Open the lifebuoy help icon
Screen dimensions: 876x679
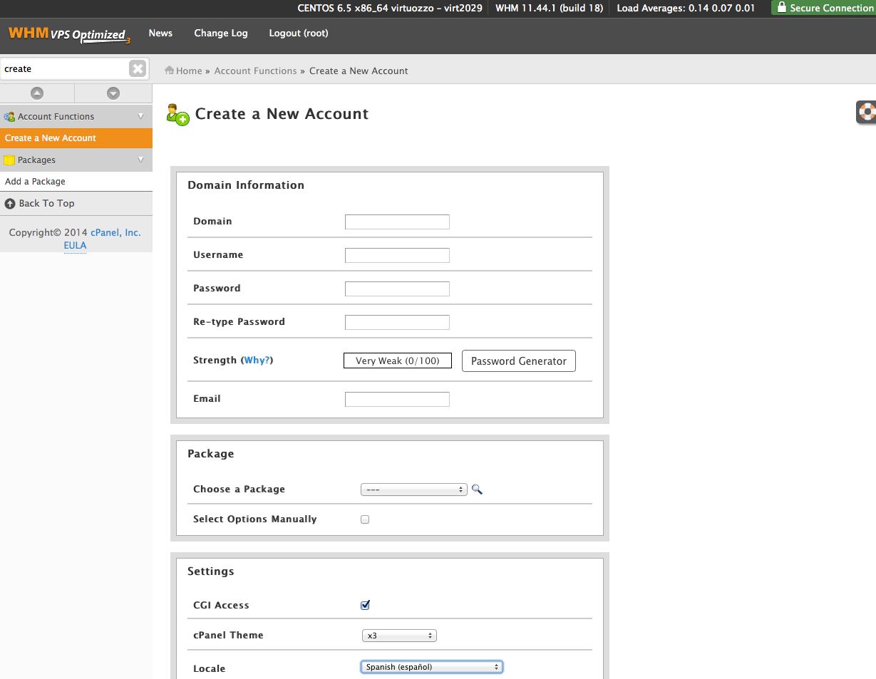[x=867, y=112]
